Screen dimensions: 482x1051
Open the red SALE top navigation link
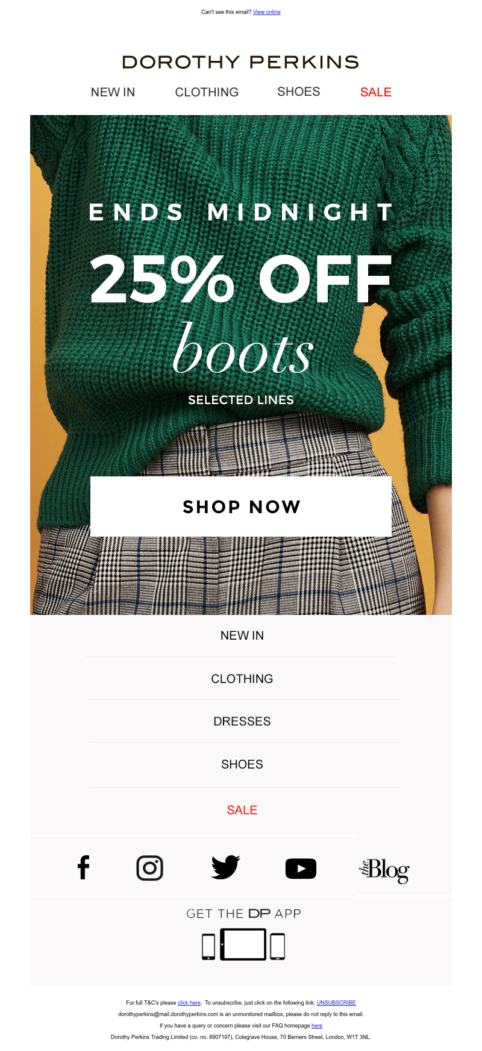pos(376,92)
